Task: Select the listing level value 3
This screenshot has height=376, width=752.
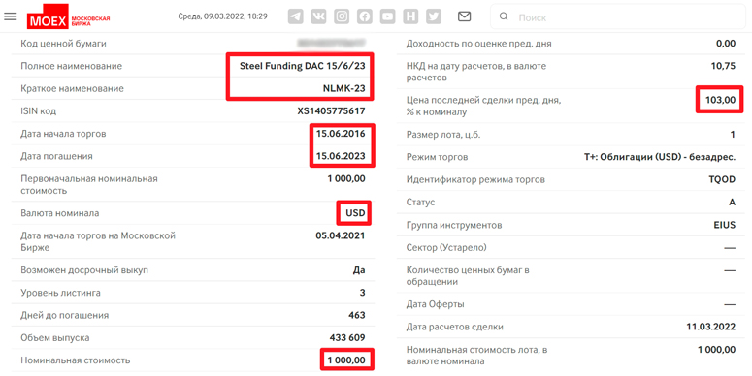Action: point(363,293)
